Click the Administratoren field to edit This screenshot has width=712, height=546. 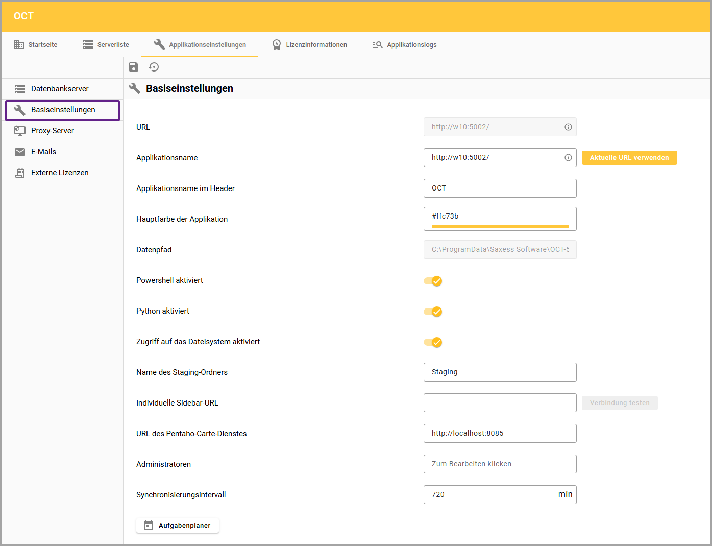[499, 464]
